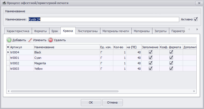Click the horizontal scrollbar under the table

tap(65, 91)
